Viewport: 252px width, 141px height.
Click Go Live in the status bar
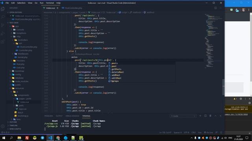[x=208, y=132]
